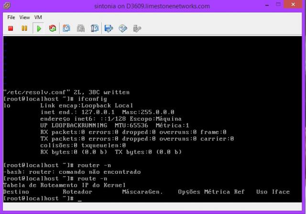Revert to current snapshot icon
Screen dimensions: 306x214
click(81, 29)
